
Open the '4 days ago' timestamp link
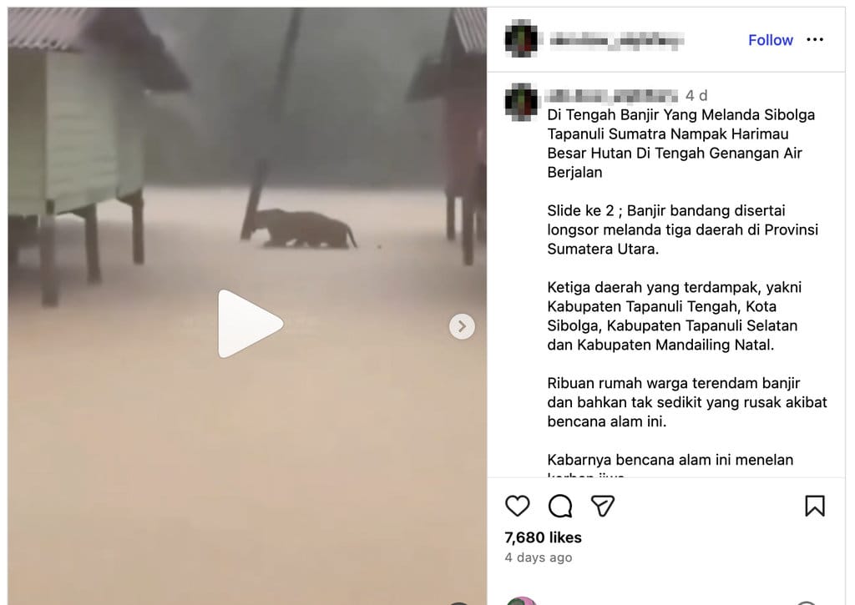click(x=539, y=557)
